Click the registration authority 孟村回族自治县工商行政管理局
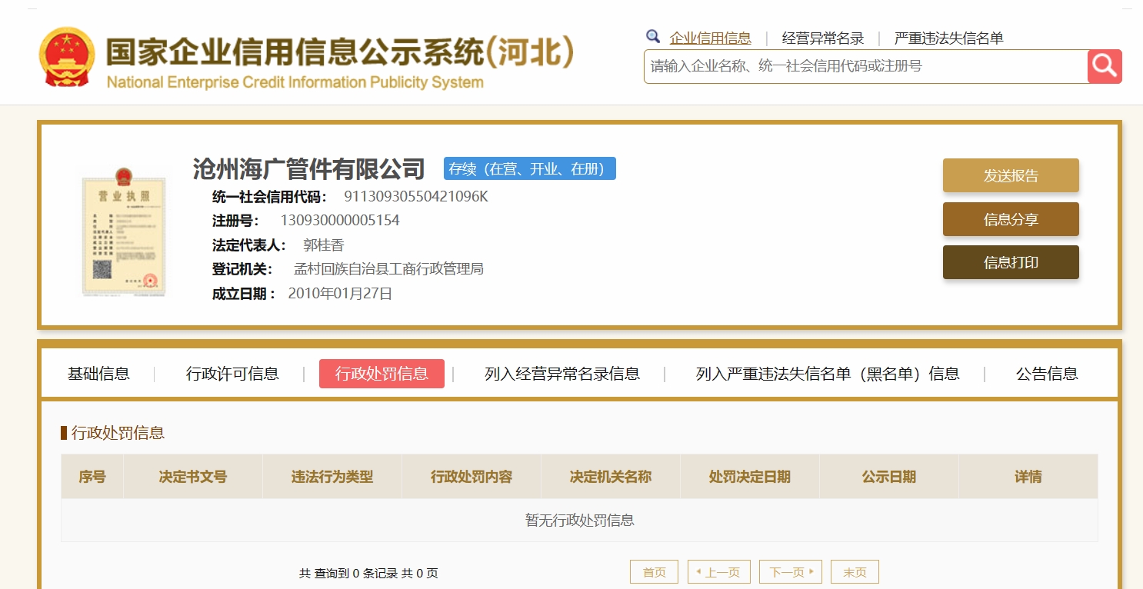The width and height of the screenshot is (1143, 589). click(x=389, y=269)
